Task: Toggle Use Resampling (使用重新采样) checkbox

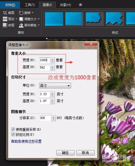Action: coord(13,129)
